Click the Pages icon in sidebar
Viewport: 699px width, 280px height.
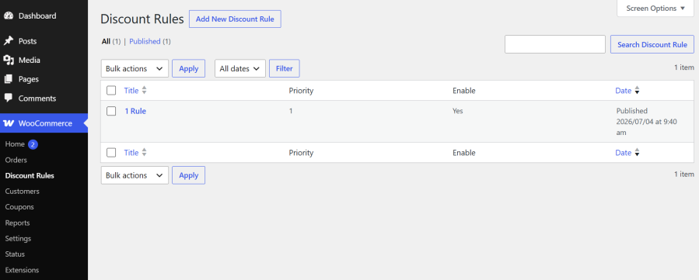[x=9, y=79]
